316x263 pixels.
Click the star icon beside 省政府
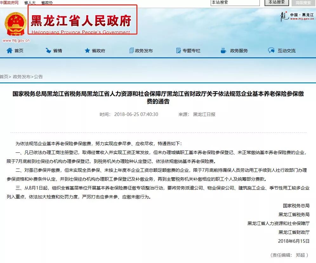(x=87, y=50)
